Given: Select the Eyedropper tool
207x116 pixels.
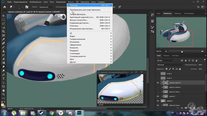Looking at the screenshot, I should tap(4, 39).
